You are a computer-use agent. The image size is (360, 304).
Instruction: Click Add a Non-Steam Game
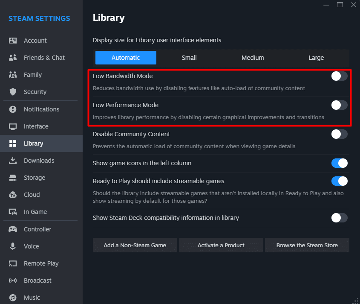(135, 245)
